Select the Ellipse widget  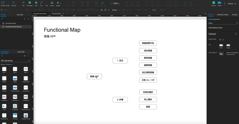coord(4,79)
